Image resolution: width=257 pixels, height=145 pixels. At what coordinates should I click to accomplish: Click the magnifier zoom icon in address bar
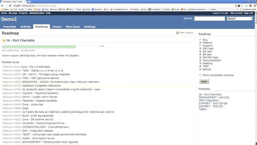[x=236, y=6]
